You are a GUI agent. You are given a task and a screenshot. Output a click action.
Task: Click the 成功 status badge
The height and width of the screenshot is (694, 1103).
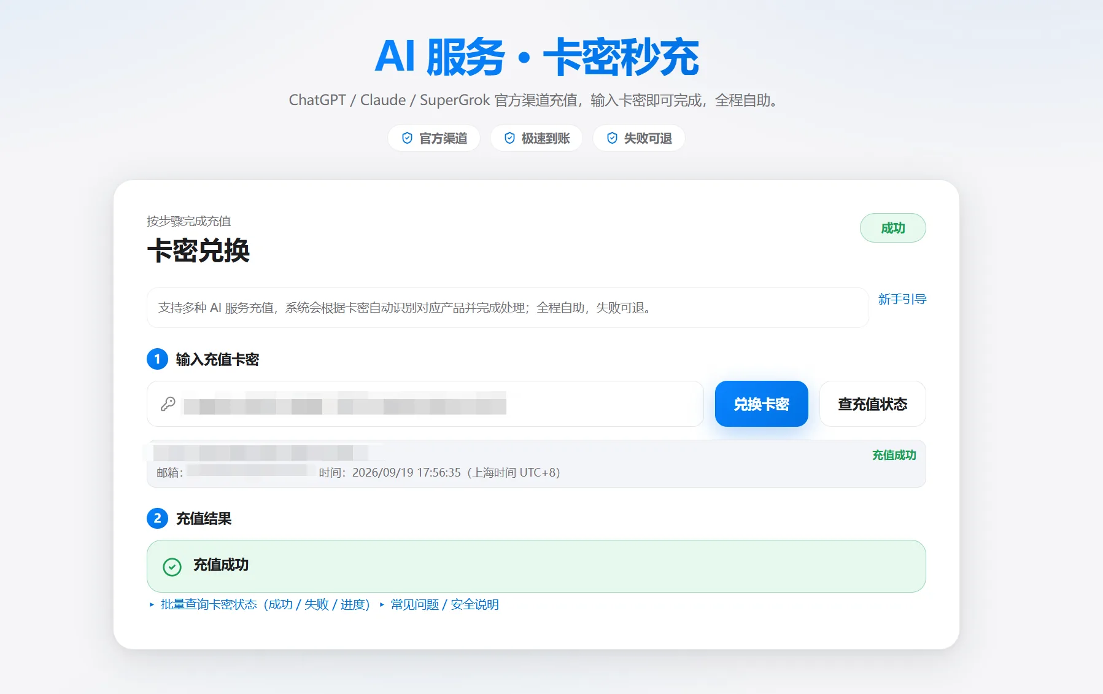click(x=893, y=228)
